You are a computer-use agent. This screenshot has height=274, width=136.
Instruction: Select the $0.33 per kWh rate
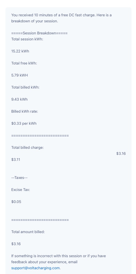tap(24, 123)
